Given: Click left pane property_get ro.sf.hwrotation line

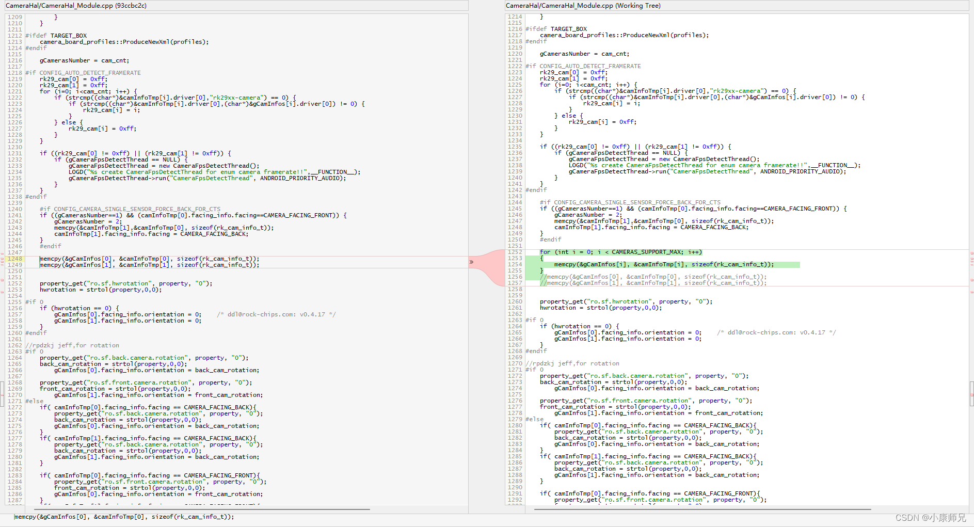Looking at the screenshot, I should point(126,283).
